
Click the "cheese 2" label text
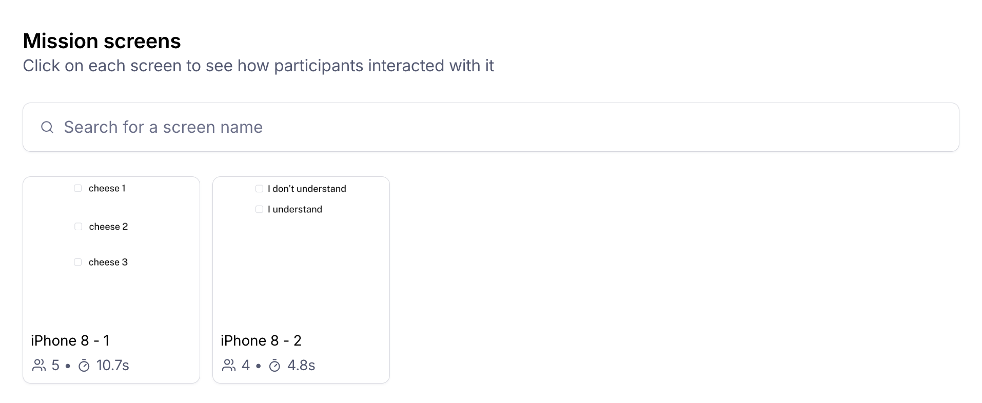[108, 227]
